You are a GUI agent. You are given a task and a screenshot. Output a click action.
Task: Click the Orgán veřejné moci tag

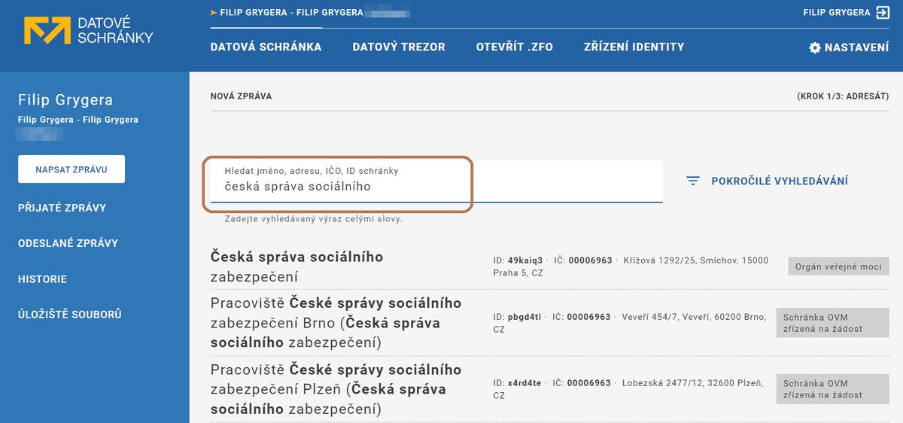click(x=839, y=266)
